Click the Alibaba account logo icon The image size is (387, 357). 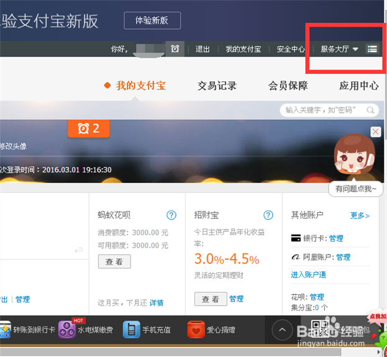pyautogui.click(x=296, y=257)
